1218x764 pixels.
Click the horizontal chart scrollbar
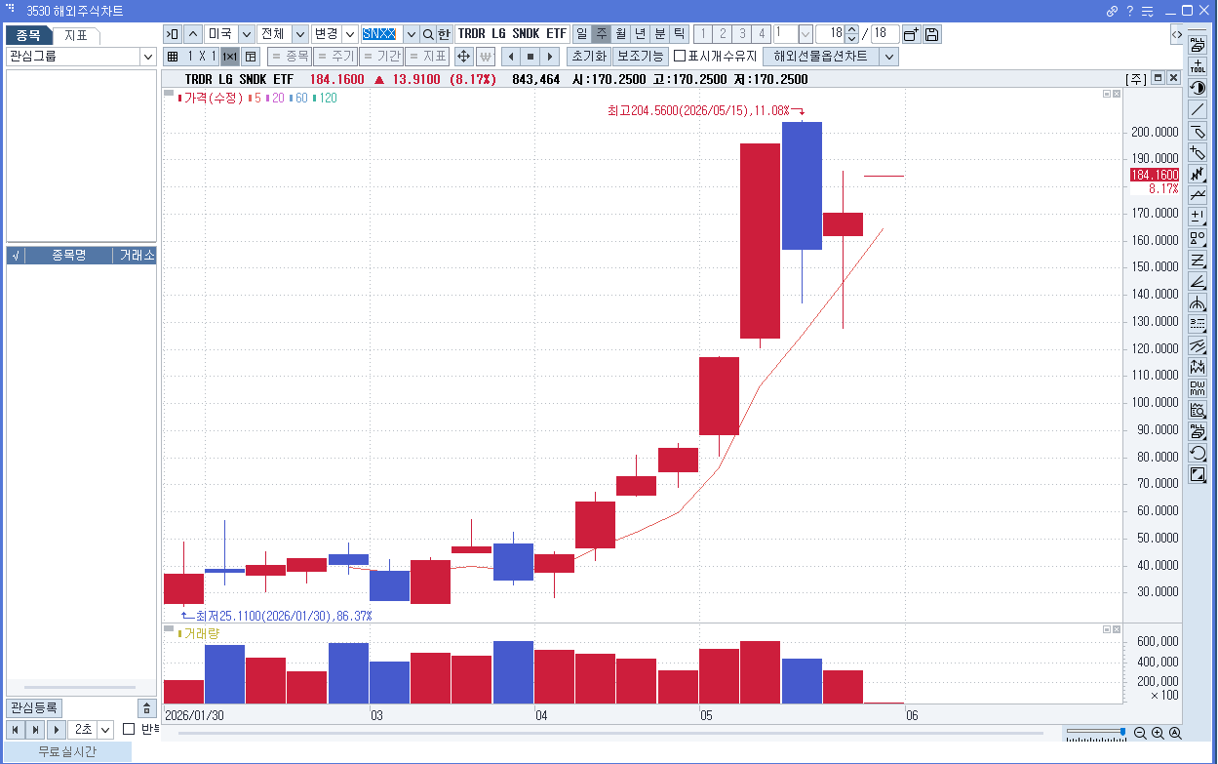point(611,732)
